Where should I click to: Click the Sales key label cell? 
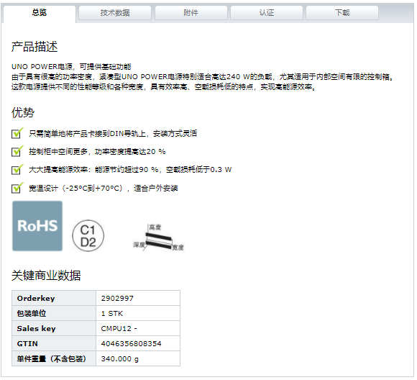pyautogui.click(x=54, y=329)
